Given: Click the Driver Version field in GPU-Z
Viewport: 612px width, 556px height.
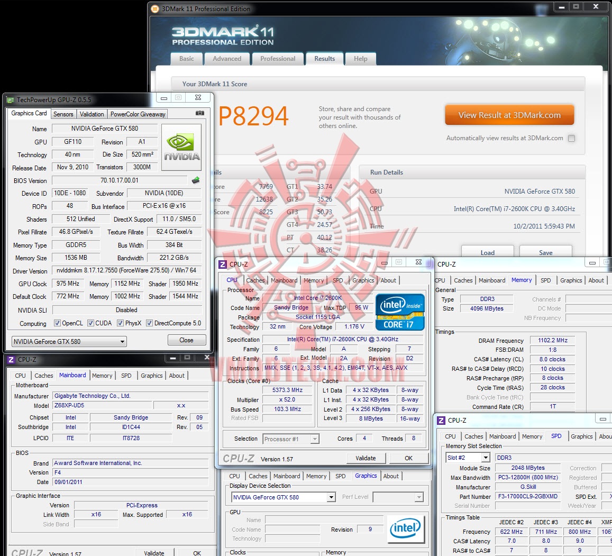Looking at the screenshot, I should click(127, 270).
